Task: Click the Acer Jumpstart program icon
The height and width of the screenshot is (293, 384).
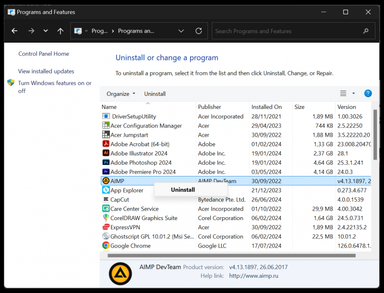Action: [106, 135]
